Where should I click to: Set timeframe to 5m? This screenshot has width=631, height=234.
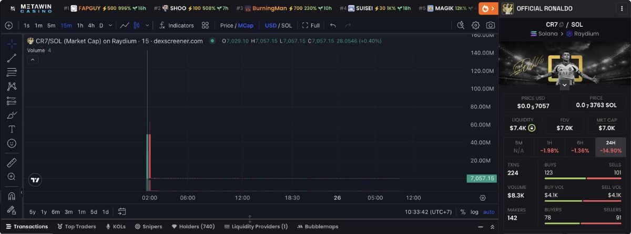click(51, 25)
